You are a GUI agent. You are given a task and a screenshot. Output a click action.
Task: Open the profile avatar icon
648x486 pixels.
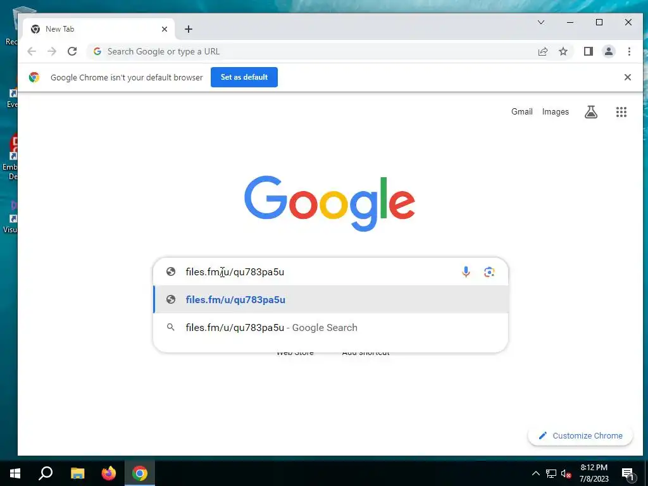click(608, 51)
